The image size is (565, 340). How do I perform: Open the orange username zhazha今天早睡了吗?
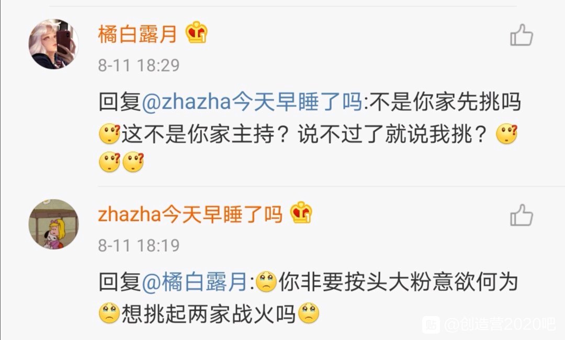(x=190, y=215)
